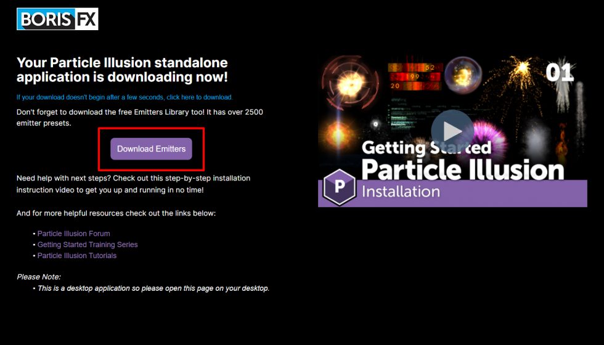Click the Particle Illusion hexagon P icon
Screen dimensions: 604x345
(339, 187)
